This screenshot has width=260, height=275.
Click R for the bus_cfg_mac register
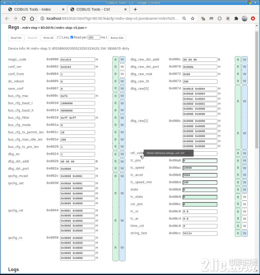click(115, 96)
